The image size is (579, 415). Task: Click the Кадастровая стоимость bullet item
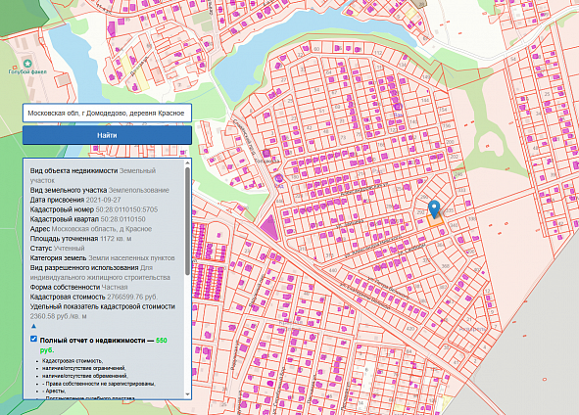72,361
